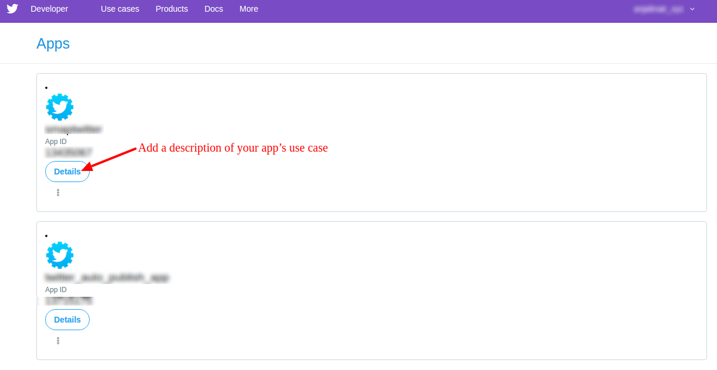Click the first app's gear bird icon
Viewport: 717px width, 370px height.
(60, 107)
